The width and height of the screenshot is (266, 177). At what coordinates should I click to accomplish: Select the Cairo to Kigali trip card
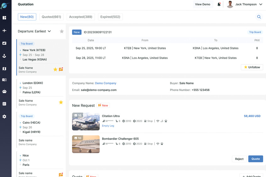point(41,127)
